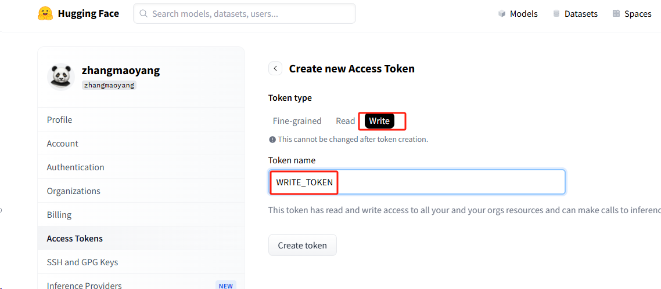The width and height of the screenshot is (661, 289).
Task: Click the Datasets database icon
Action: [556, 14]
